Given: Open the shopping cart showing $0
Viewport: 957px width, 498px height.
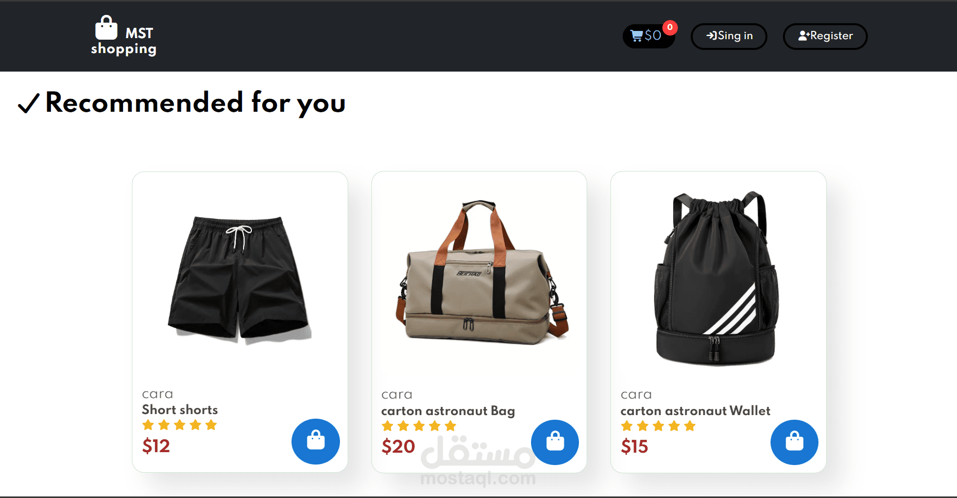Looking at the screenshot, I should (648, 36).
